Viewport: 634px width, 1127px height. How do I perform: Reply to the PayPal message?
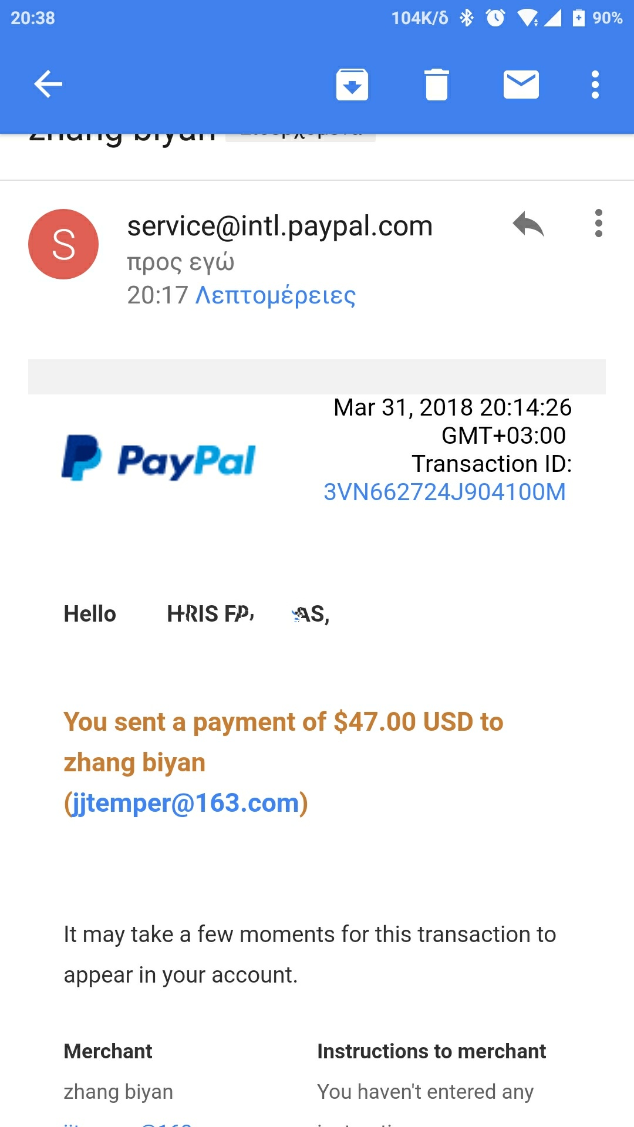528,224
